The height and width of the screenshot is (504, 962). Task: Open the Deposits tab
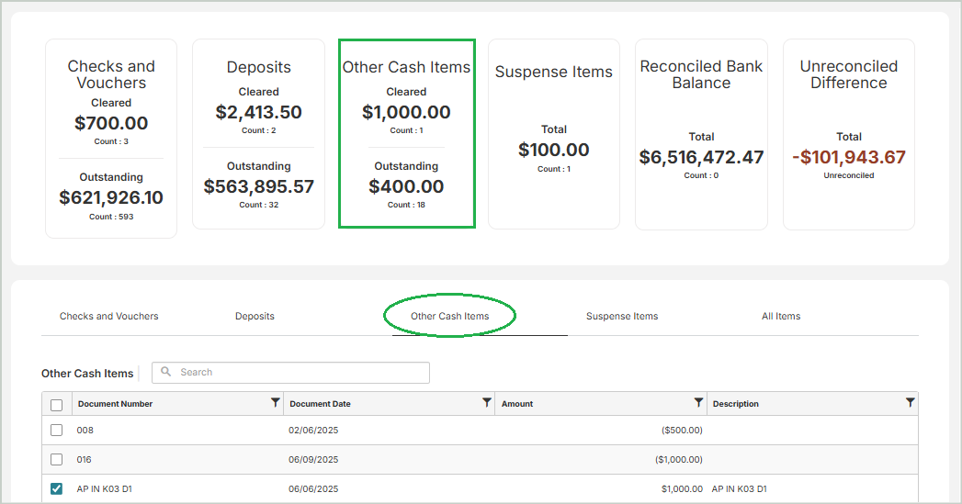(255, 317)
